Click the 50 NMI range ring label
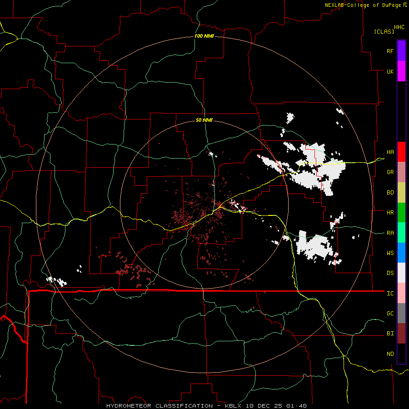This screenshot has width=409, height=409. click(x=204, y=120)
